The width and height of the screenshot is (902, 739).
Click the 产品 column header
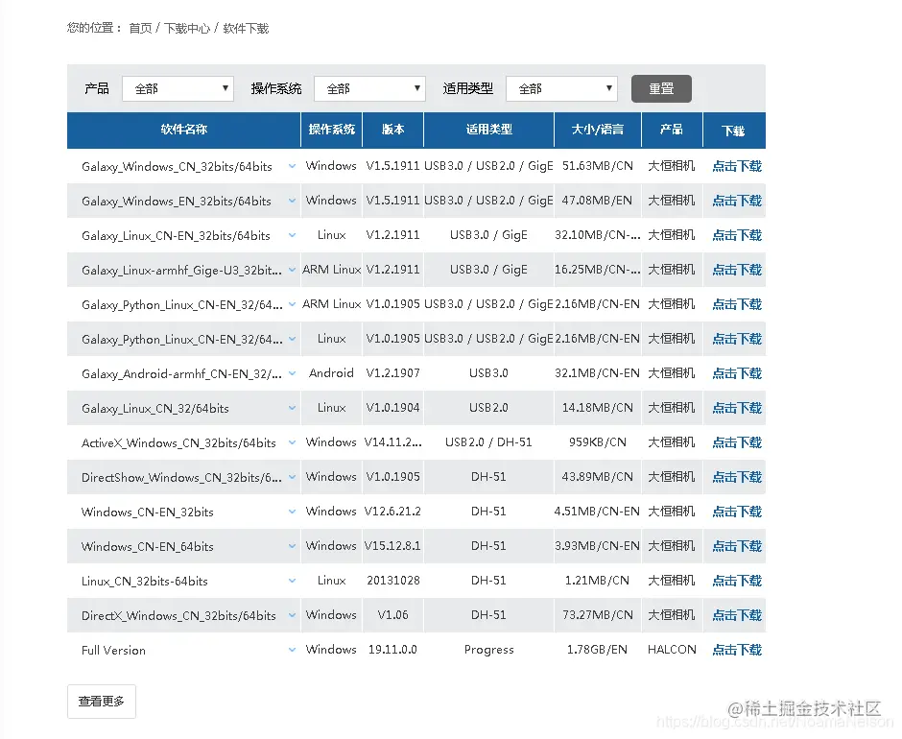672,130
